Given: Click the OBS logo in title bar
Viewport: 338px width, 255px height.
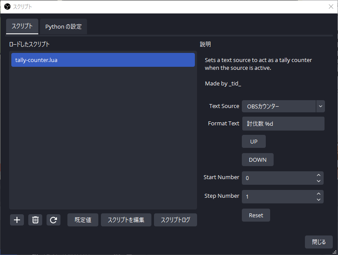Looking at the screenshot, I should tap(7, 7).
